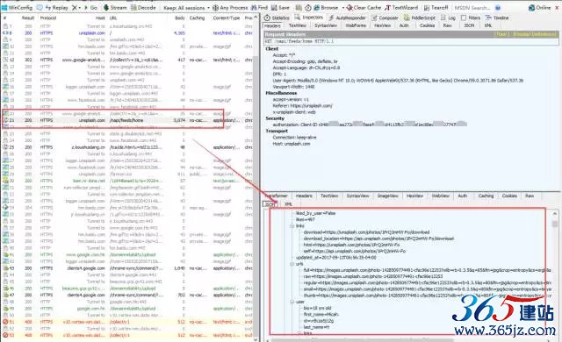Open the Keep: All sessions dropdown
This screenshot has height=342, width=562.
[186, 8]
